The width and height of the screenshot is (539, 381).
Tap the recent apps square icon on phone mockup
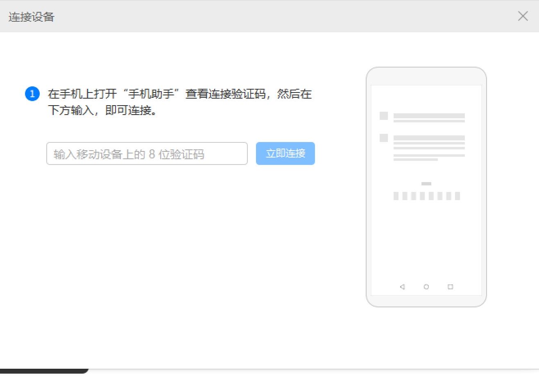tap(450, 287)
